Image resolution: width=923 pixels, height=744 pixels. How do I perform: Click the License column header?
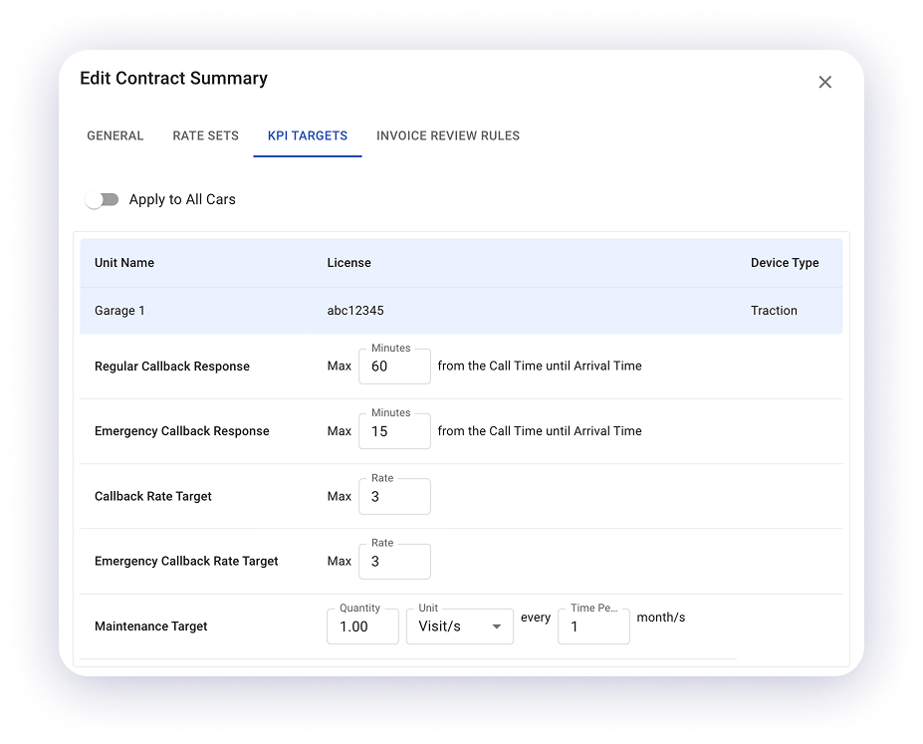[349, 263]
